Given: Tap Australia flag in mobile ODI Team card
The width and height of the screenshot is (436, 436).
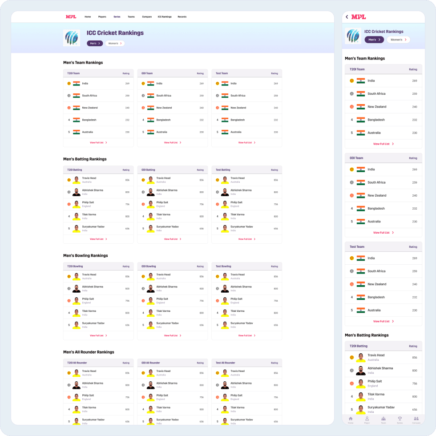Looking at the screenshot, I should pyautogui.click(x=361, y=222).
